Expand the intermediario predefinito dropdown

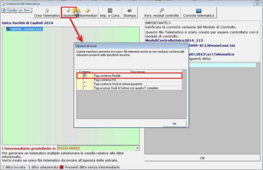coord(137,148)
